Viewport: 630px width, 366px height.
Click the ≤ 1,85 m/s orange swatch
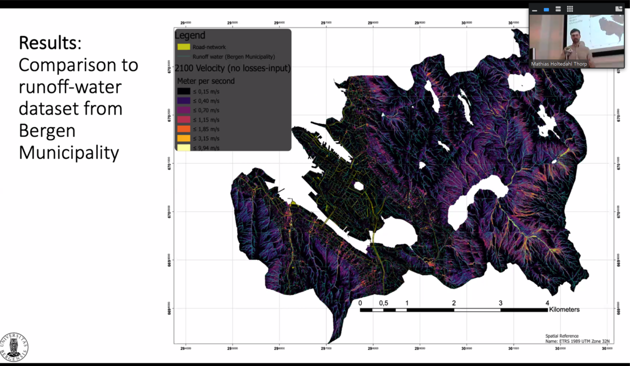coord(184,129)
